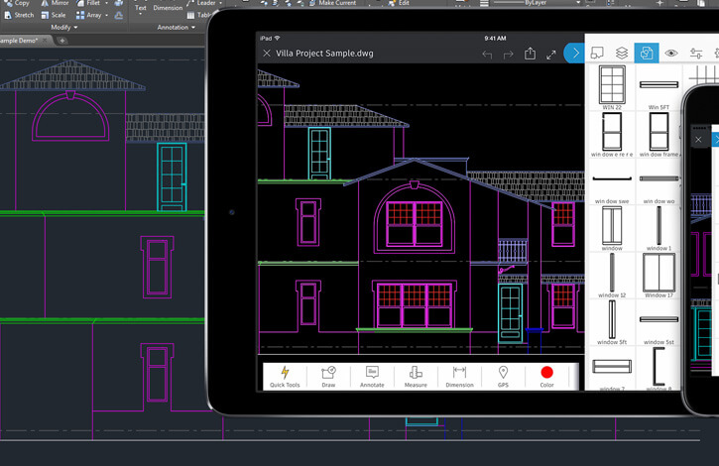The height and width of the screenshot is (466, 719).
Task: Select the window 12 block
Action: 612,276
